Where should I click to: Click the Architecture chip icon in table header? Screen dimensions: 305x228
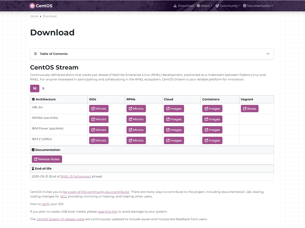[x=33, y=99]
